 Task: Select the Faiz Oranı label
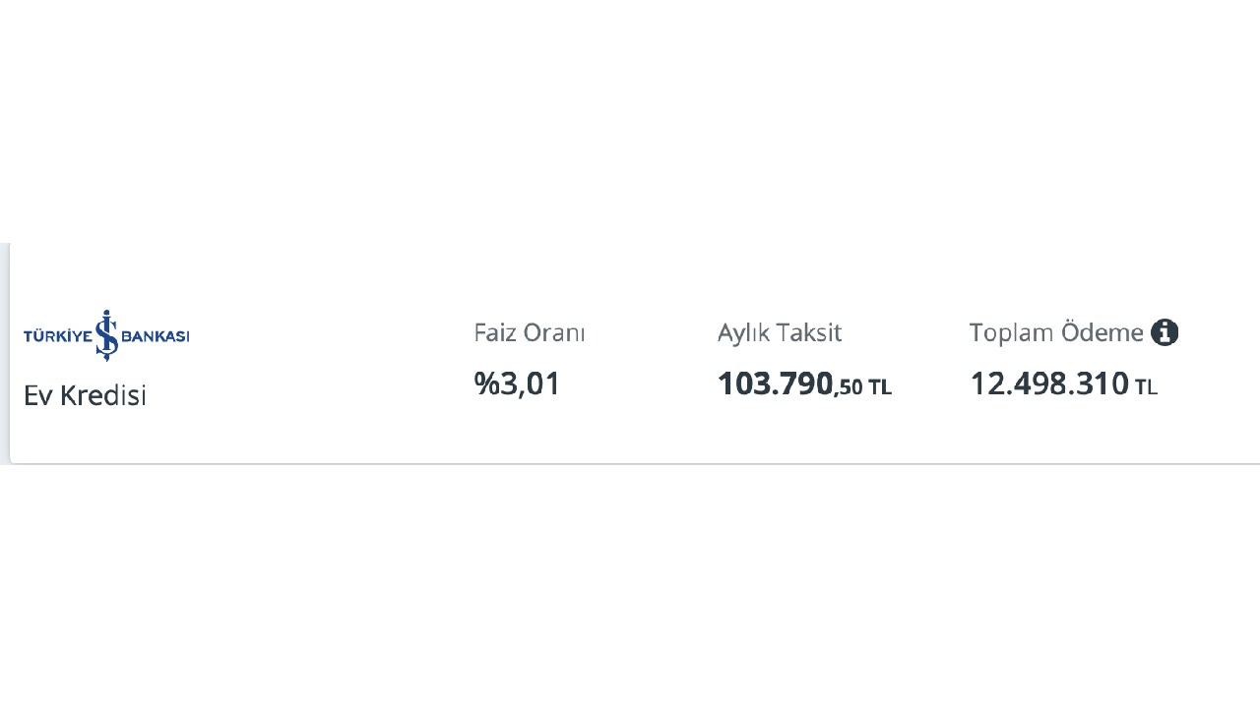pos(529,332)
